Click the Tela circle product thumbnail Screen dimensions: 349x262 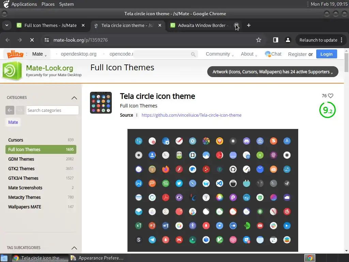coord(101,103)
